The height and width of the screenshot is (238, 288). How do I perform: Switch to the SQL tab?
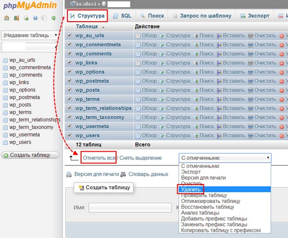pyautogui.click(x=122, y=16)
